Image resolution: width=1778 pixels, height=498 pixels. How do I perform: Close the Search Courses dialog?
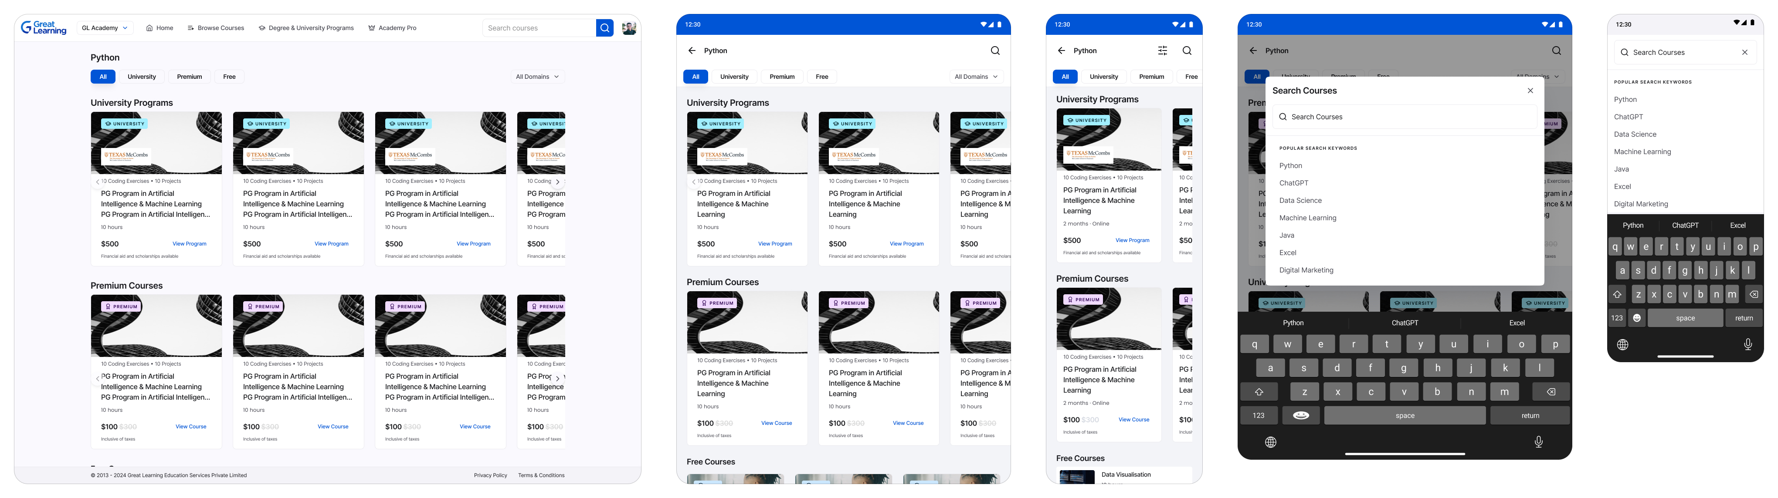click(1530, 91)
